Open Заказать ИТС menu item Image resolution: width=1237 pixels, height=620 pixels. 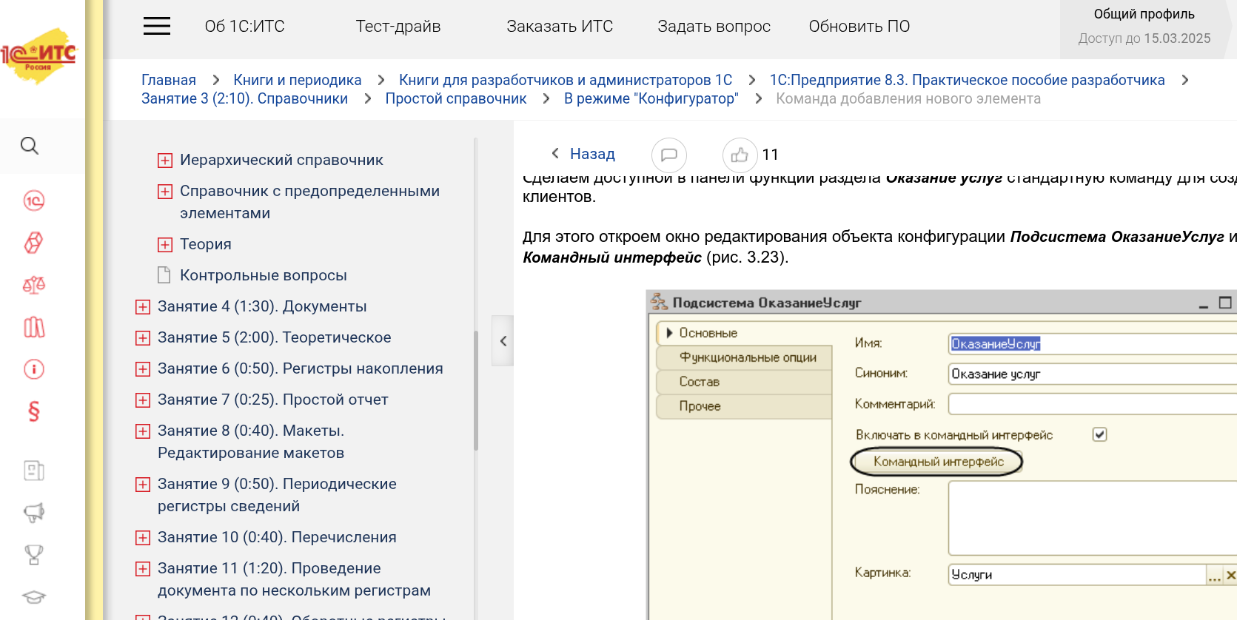(x=560, y=27)
